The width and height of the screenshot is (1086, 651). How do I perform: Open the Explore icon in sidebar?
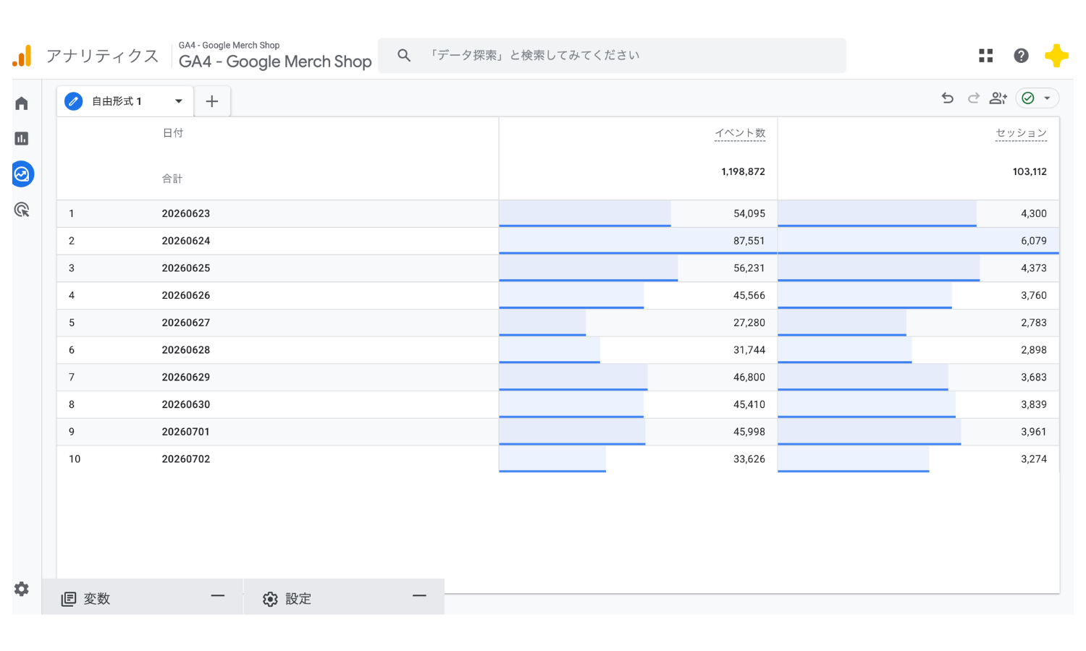coord(22,174)
